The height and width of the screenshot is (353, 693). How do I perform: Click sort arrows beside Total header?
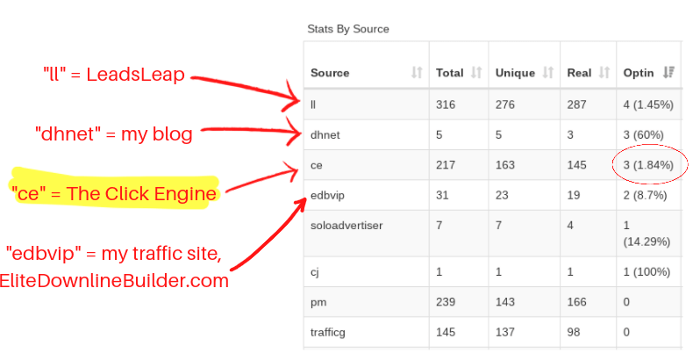pyautogui.click(x=476, y=73)
